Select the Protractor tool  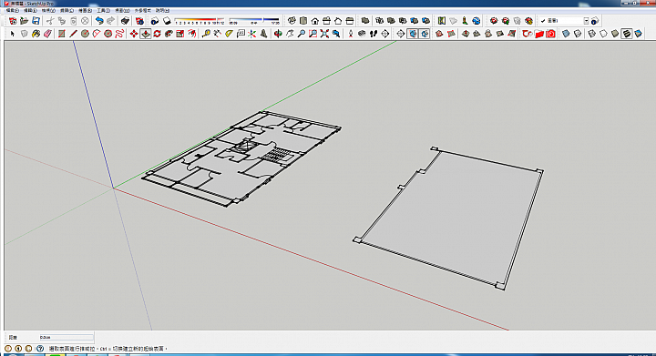[x=229, y=34]
